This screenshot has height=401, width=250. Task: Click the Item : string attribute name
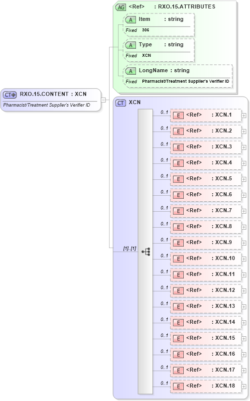161,19
